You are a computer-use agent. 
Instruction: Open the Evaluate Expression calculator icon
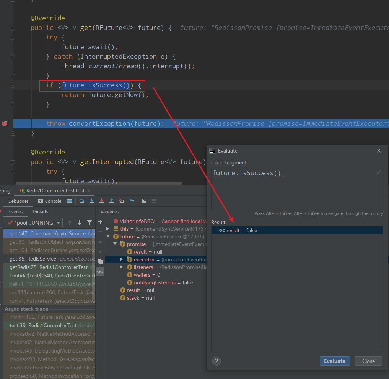coord(145,201)
